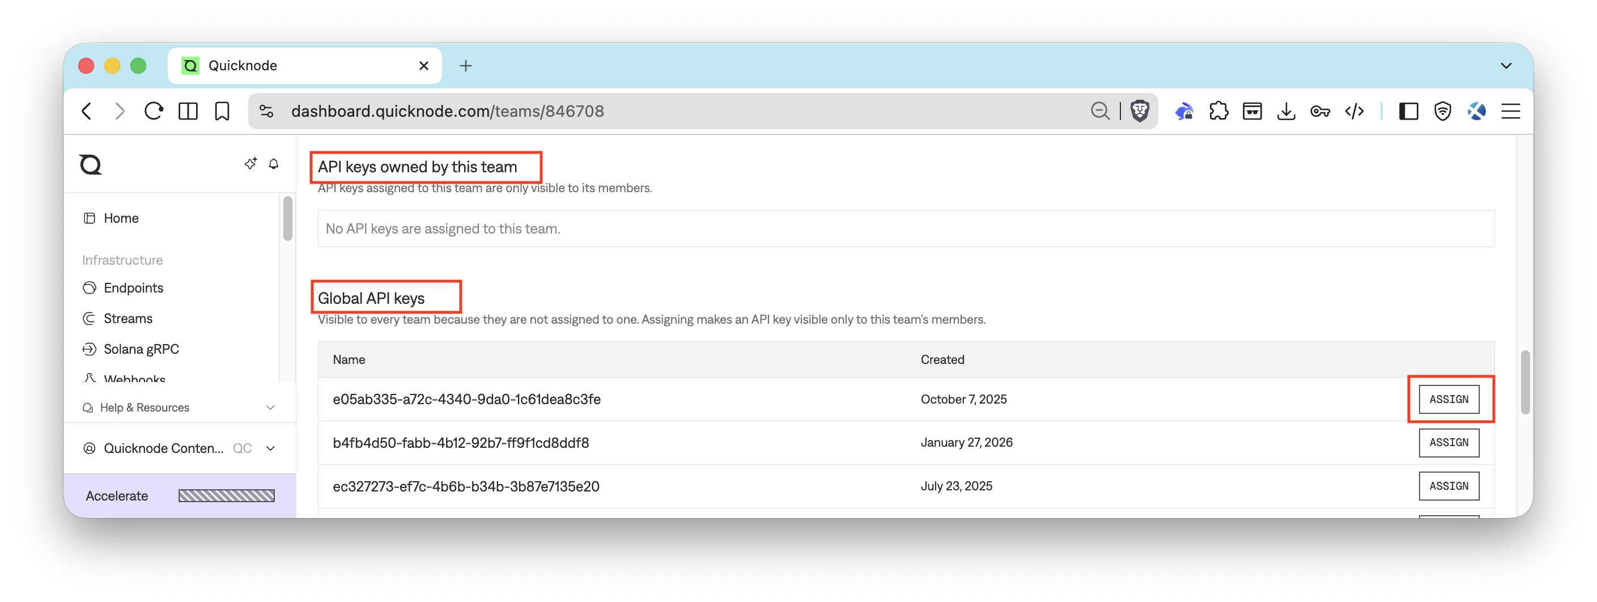Open Brave Shields lion icon

1140,111
